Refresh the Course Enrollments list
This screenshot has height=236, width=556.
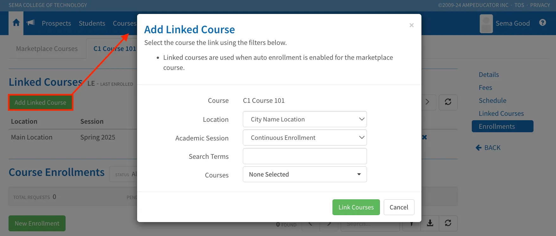tap(448, 223)
